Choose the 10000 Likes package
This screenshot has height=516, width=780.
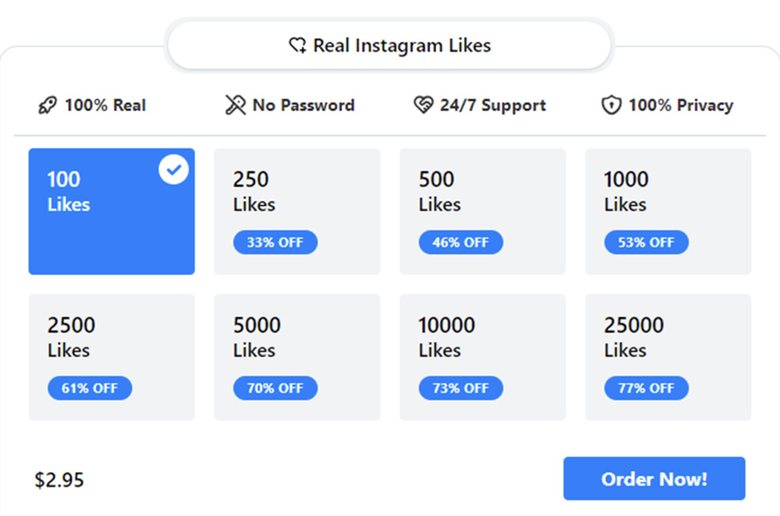coord(482,356)
